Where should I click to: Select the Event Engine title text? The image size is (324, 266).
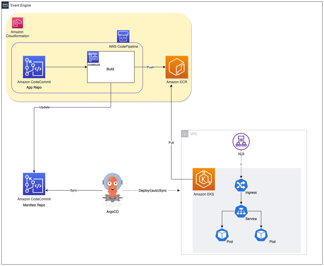pos(21,5)
